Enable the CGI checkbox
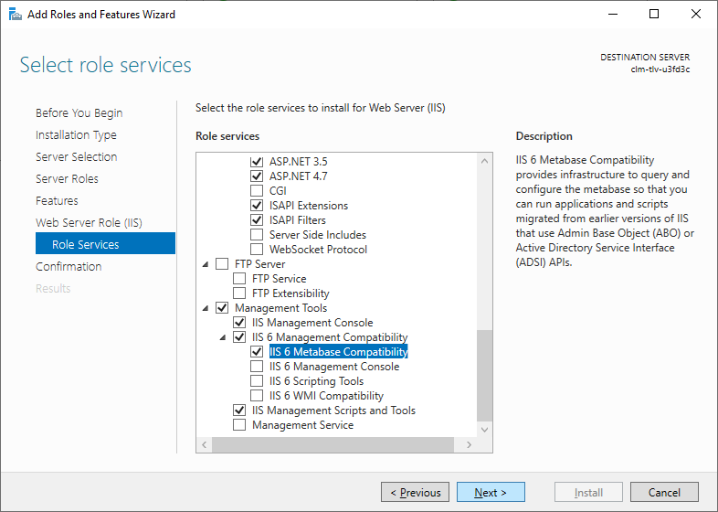The image size is (718, 512). tap(257, 191)
